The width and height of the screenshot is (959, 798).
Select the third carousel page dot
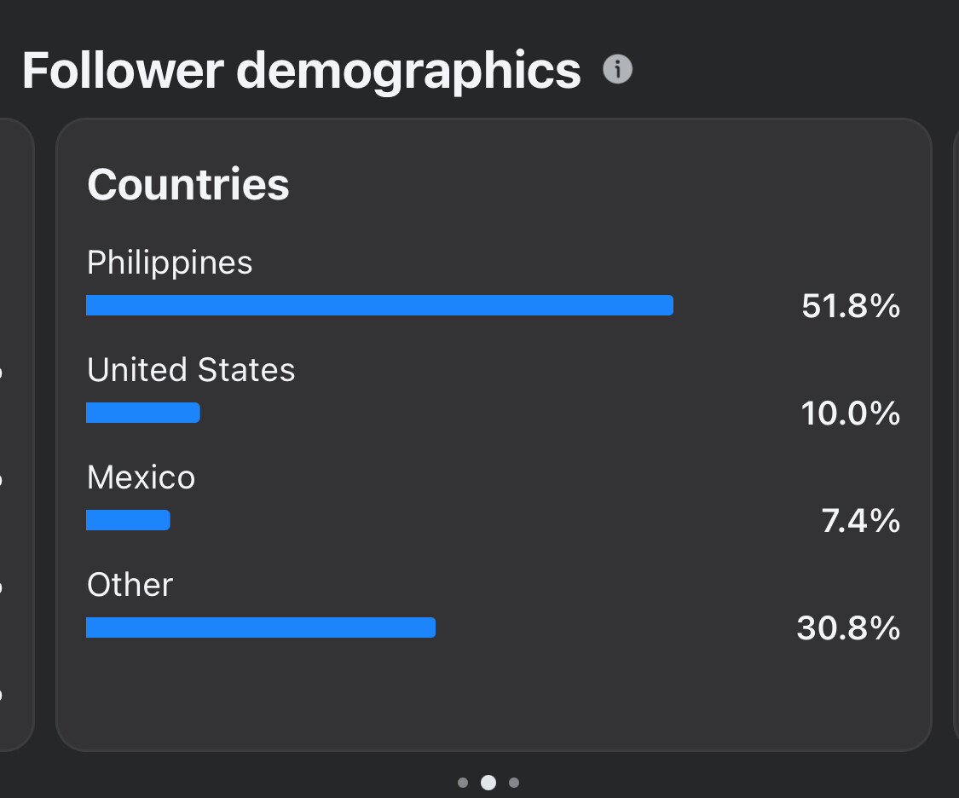[x=514, y=783]
